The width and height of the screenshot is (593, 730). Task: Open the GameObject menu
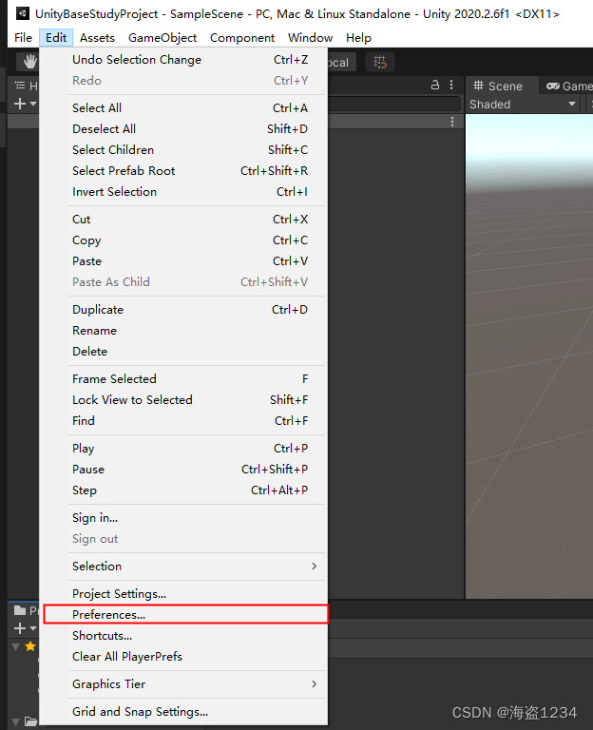[x=163, y=38]
